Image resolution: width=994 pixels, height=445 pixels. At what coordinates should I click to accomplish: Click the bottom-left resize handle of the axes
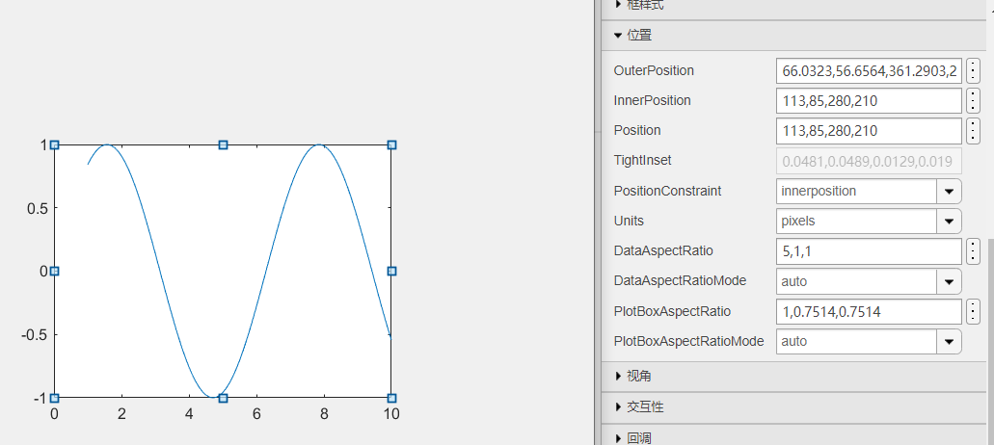pos(55,398)
